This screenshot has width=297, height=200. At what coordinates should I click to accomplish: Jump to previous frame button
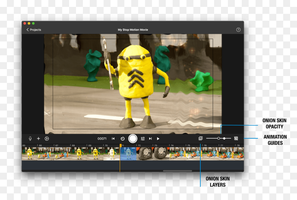click(113, 139)
